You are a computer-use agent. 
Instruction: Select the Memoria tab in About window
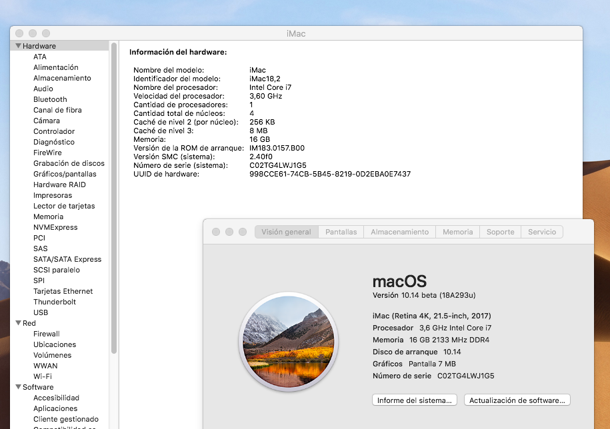[x=457, y=232]
